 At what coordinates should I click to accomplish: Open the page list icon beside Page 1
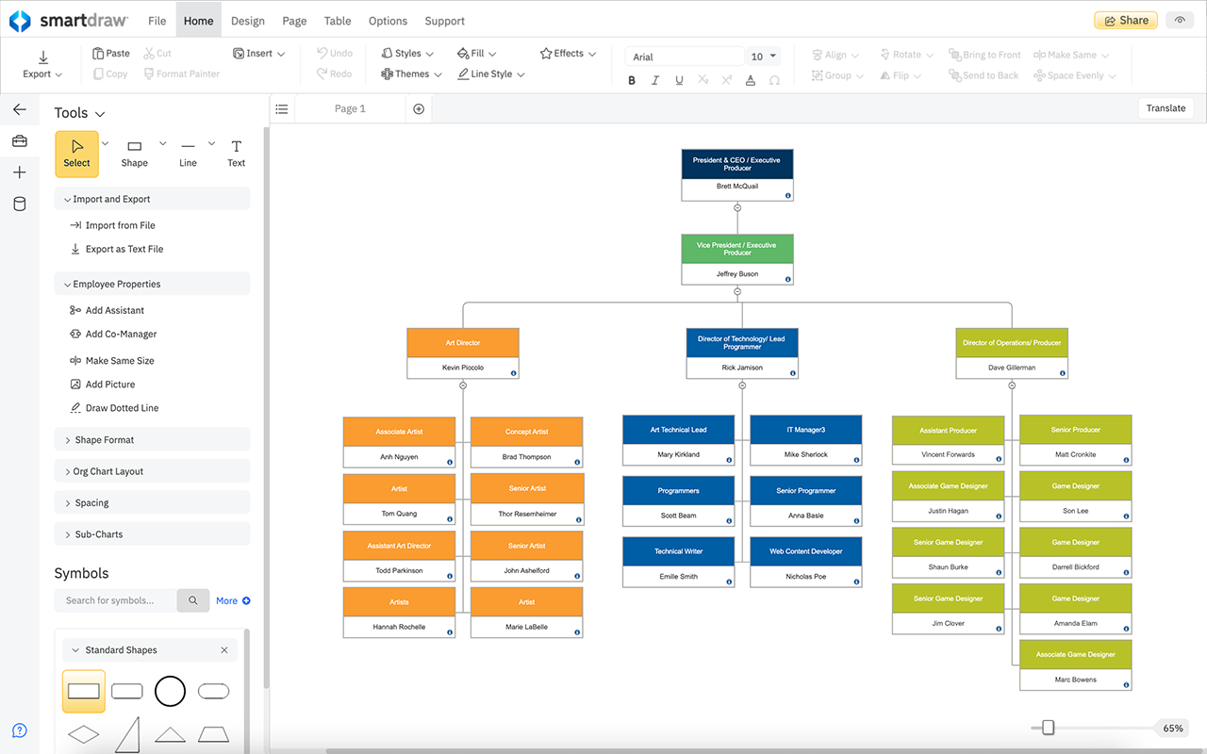pos(282,109)
